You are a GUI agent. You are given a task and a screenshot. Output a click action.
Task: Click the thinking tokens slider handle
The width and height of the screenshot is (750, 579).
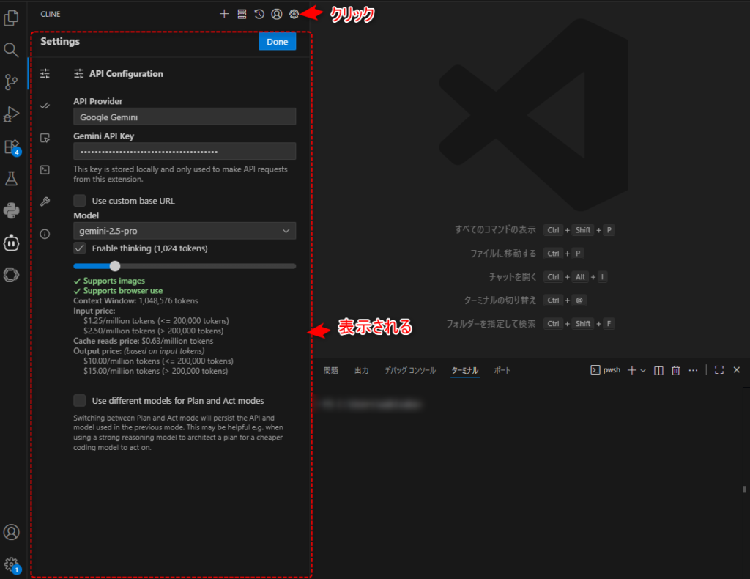pos(115,266)
